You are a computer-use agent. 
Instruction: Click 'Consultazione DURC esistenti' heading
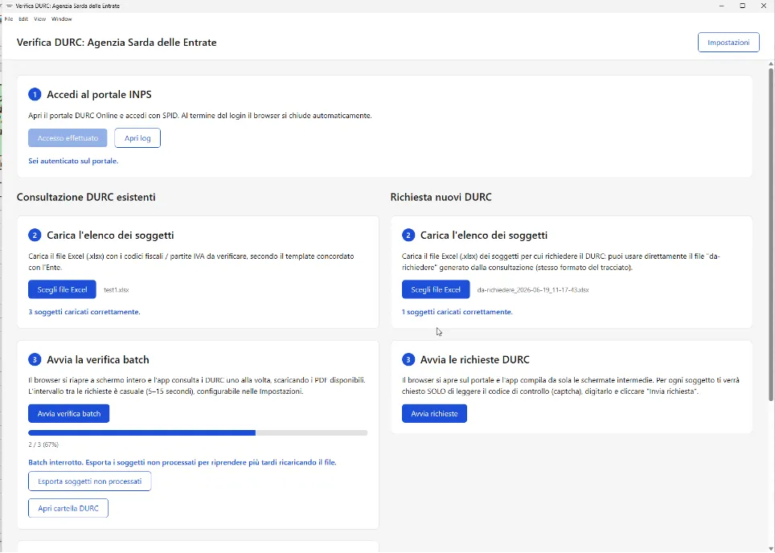[x=86, y=197]
